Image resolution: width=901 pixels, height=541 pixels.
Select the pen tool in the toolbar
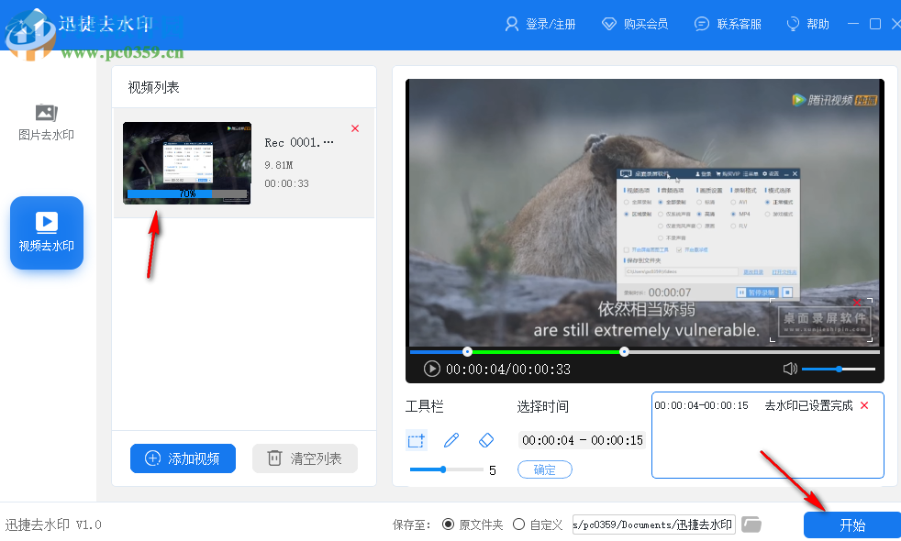(450, 440)
